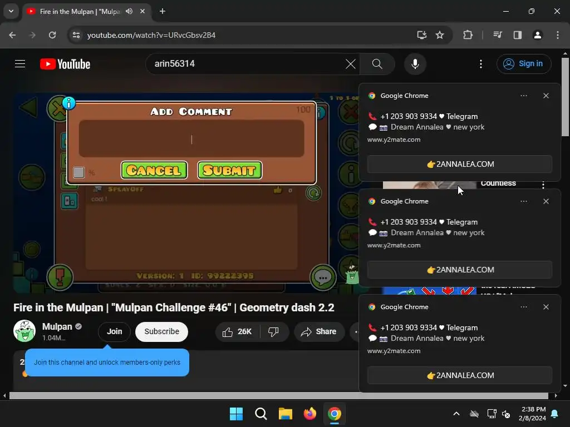The width and height of the screenshot is (570, 427).
Task: Open the tab search dropdown arrow
Action: [11, 11]
